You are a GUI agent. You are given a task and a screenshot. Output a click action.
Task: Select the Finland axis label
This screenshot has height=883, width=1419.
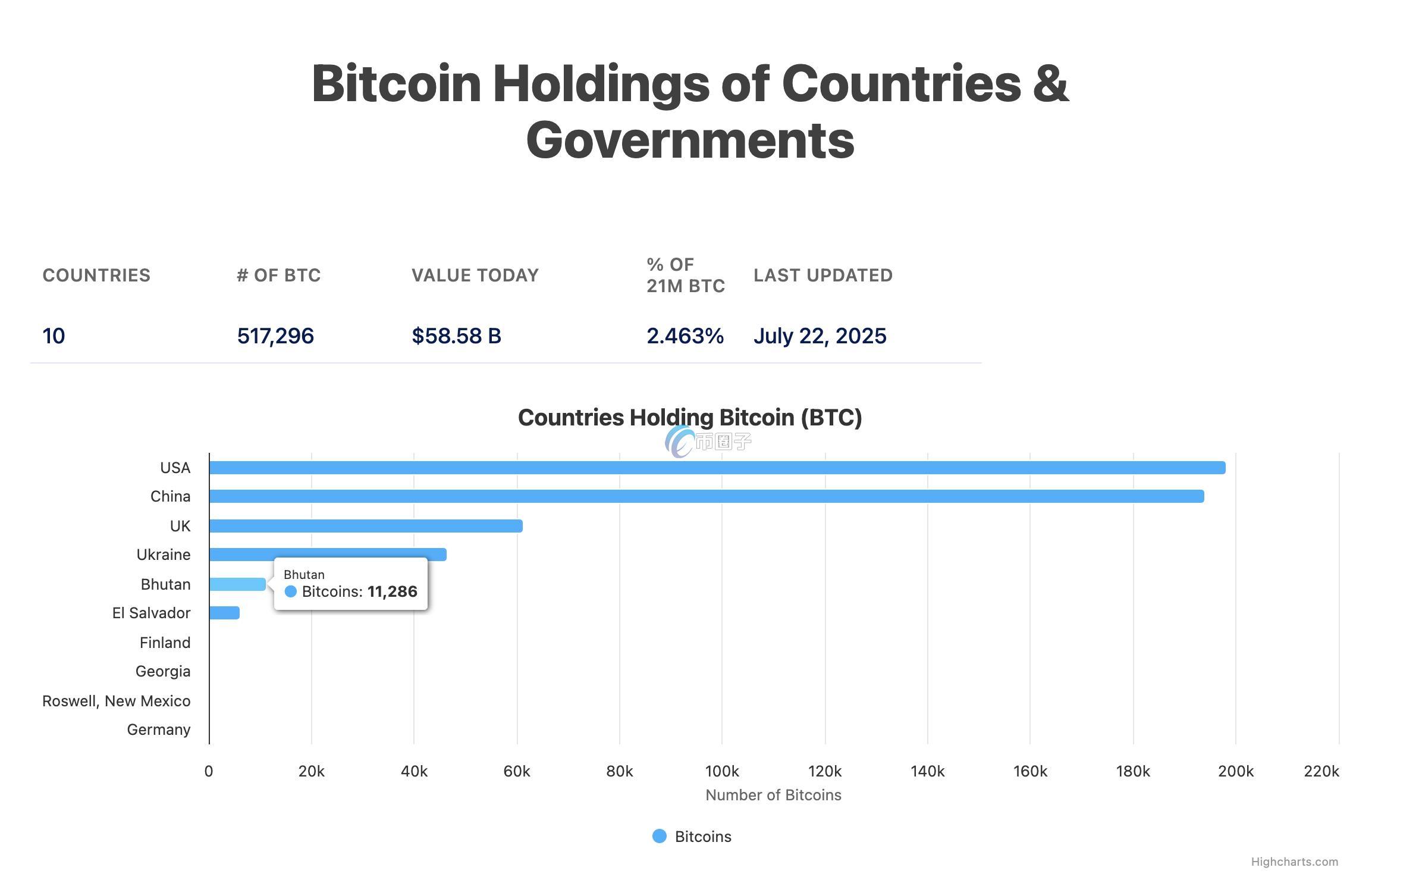pos(165,643)
